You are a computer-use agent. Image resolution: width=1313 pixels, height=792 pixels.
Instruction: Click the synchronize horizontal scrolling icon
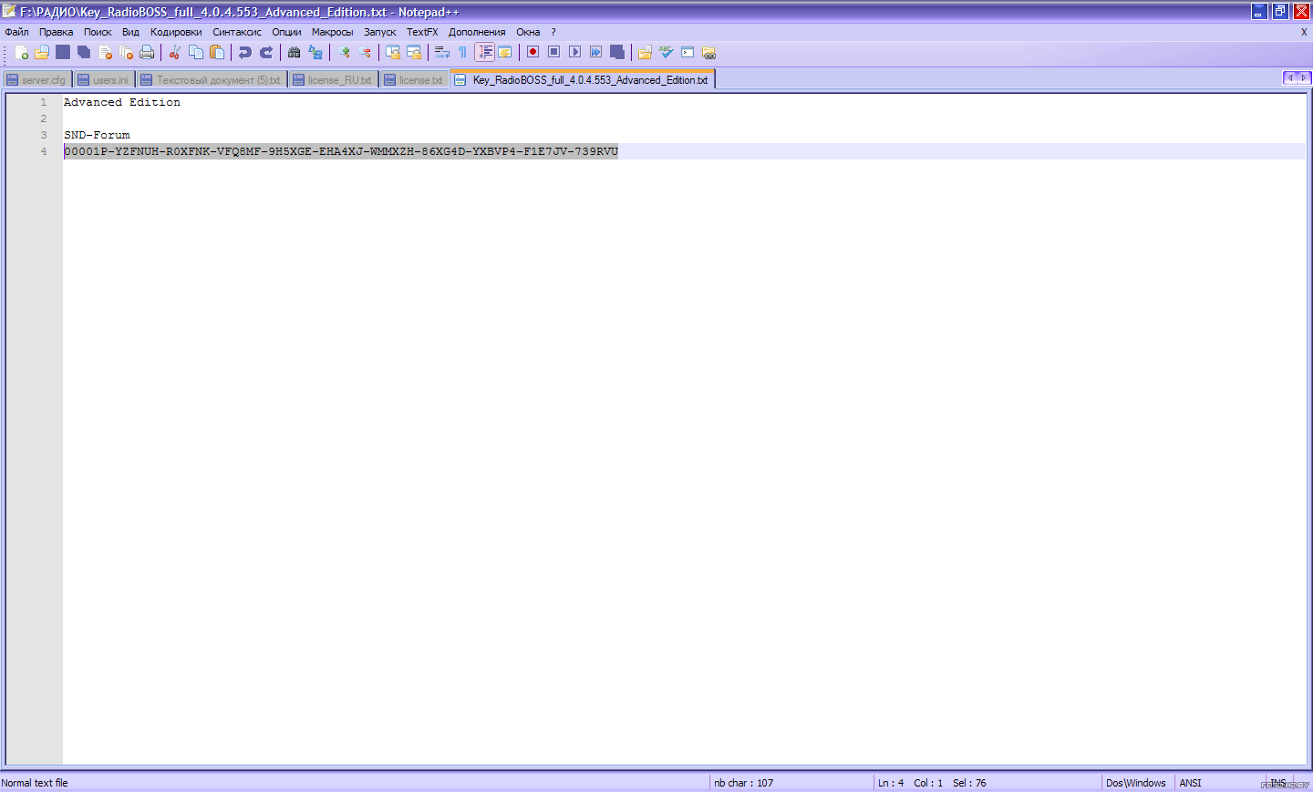[414, 53]
